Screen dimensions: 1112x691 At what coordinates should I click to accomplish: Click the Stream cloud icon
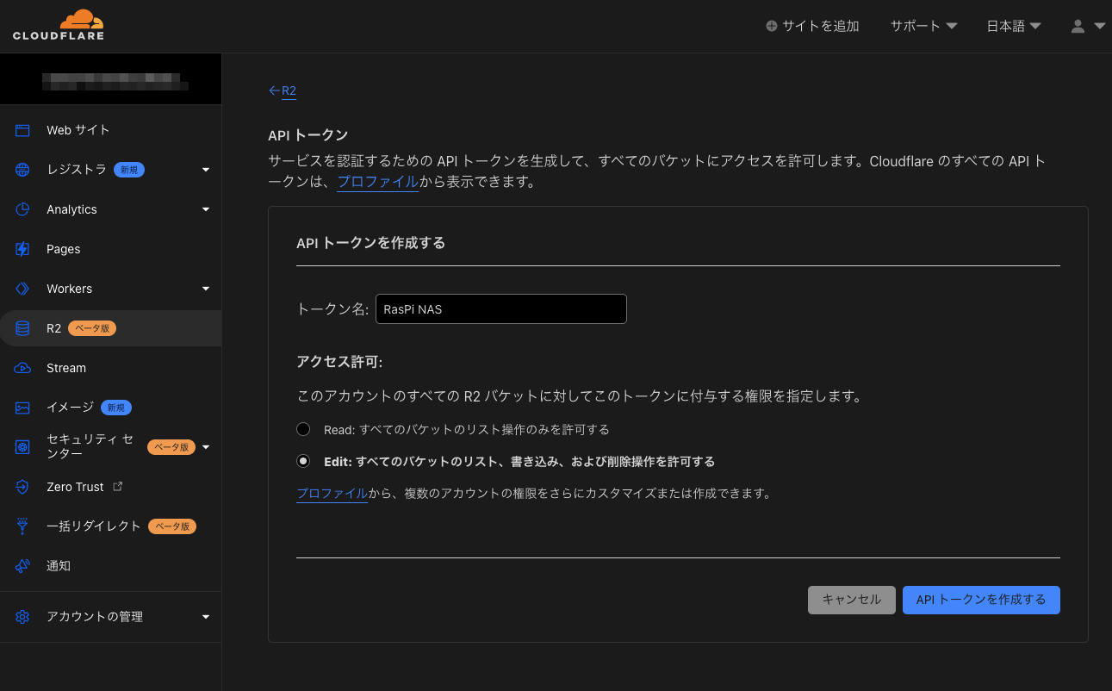[22, 368]
